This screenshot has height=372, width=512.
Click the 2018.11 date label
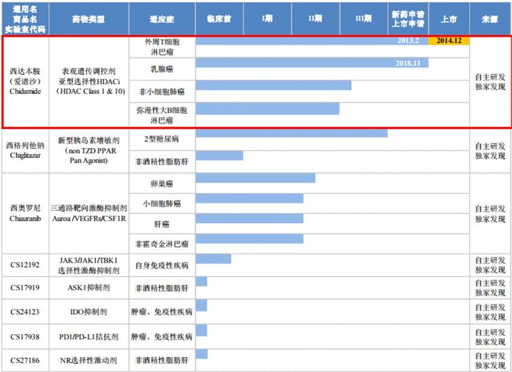click(x=408, y=63)
